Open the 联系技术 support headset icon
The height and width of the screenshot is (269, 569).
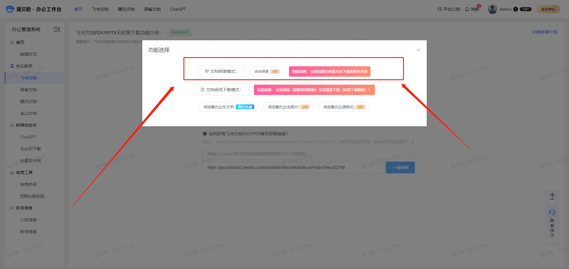coord(552,212)
